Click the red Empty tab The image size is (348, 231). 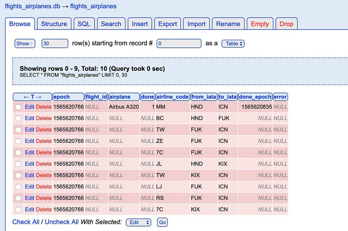click(260, 24)
